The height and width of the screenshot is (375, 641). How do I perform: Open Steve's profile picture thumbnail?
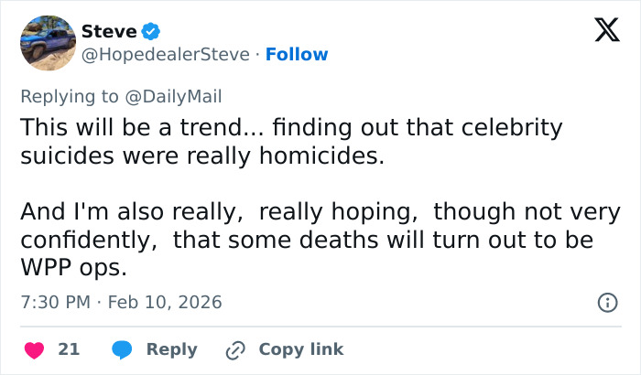48,43
